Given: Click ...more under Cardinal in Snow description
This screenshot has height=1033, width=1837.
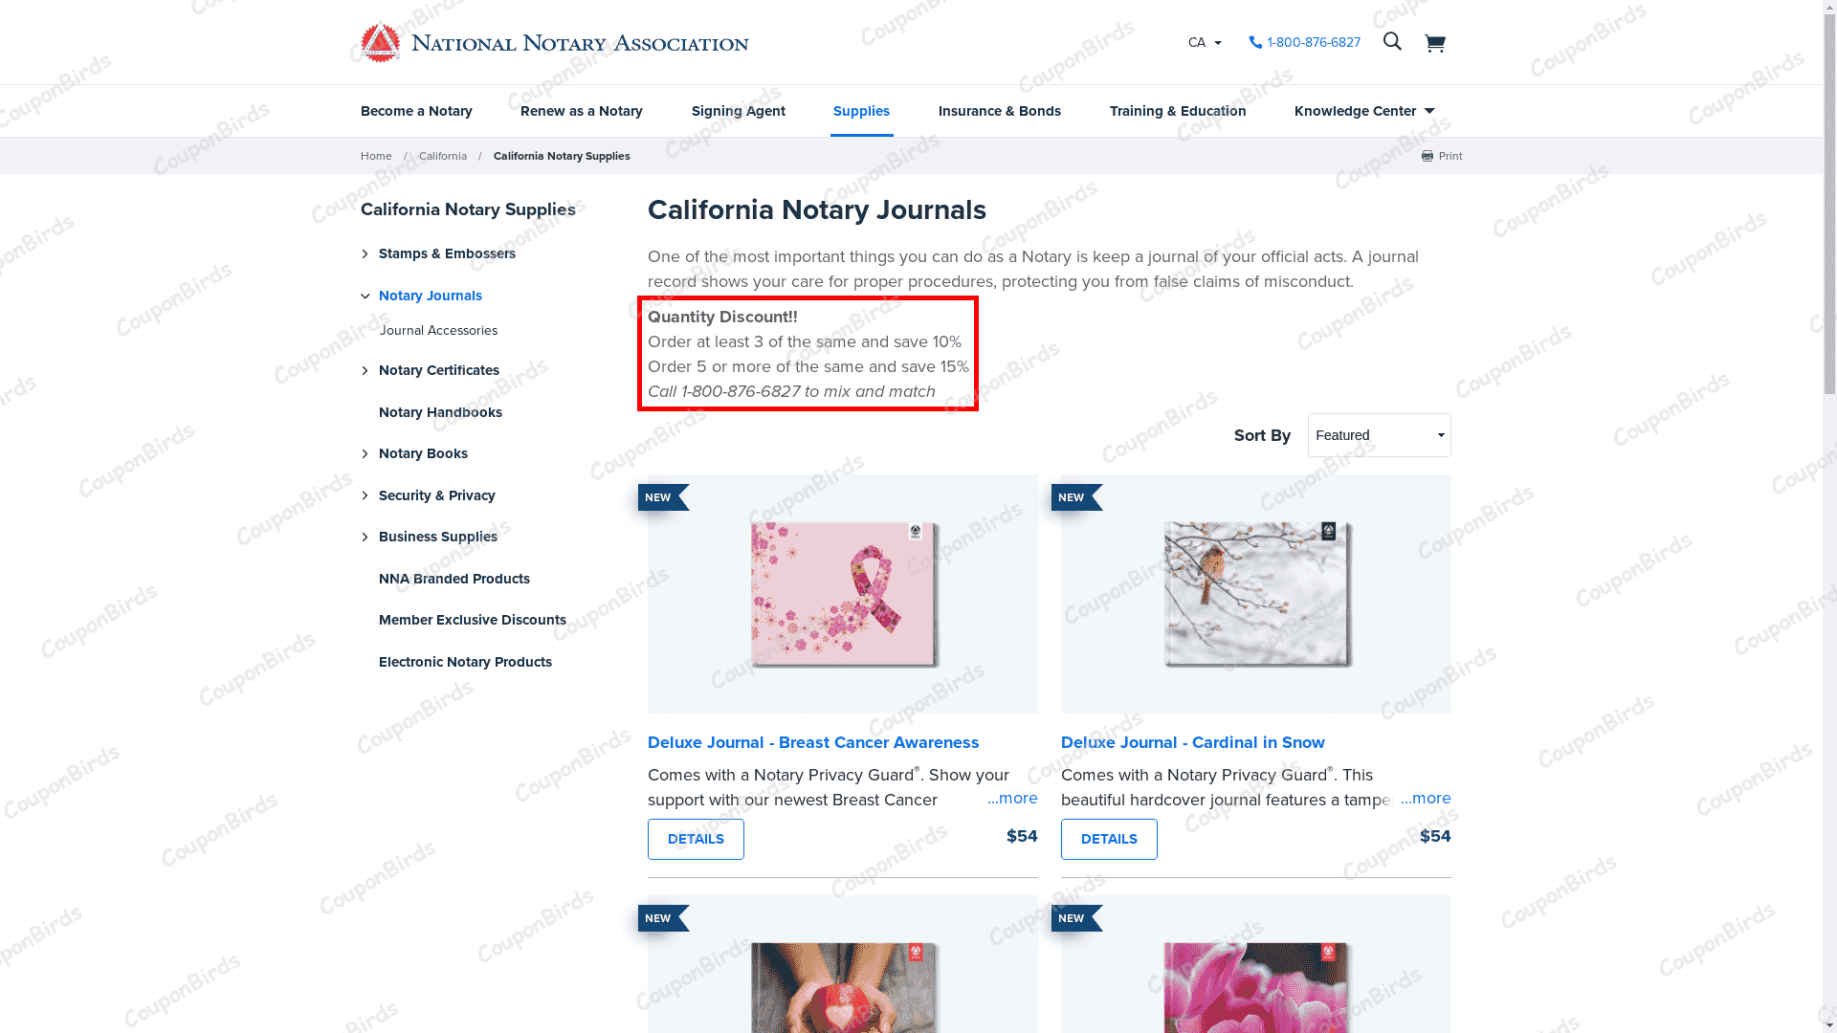Looking at the screenshot, I should [1425, 798].
